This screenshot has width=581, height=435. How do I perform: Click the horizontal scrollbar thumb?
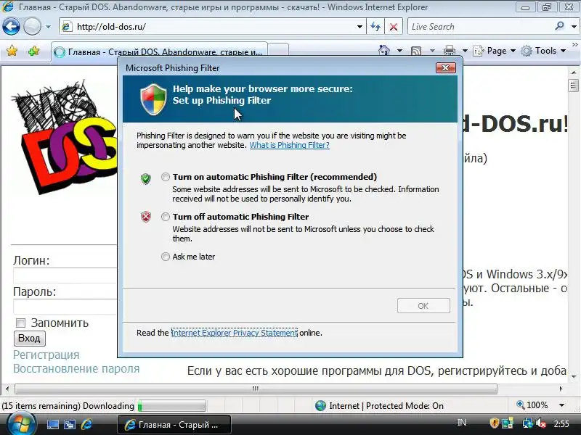tap(256, 389)
